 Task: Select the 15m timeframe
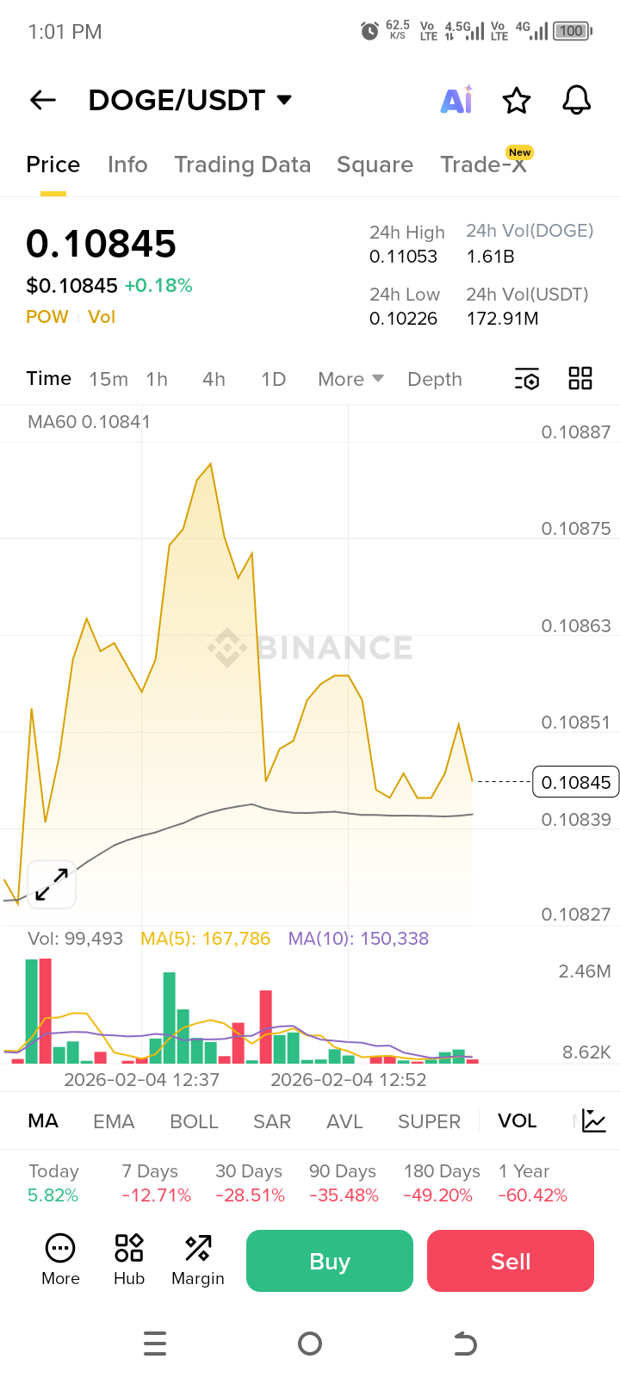[108, 379]
